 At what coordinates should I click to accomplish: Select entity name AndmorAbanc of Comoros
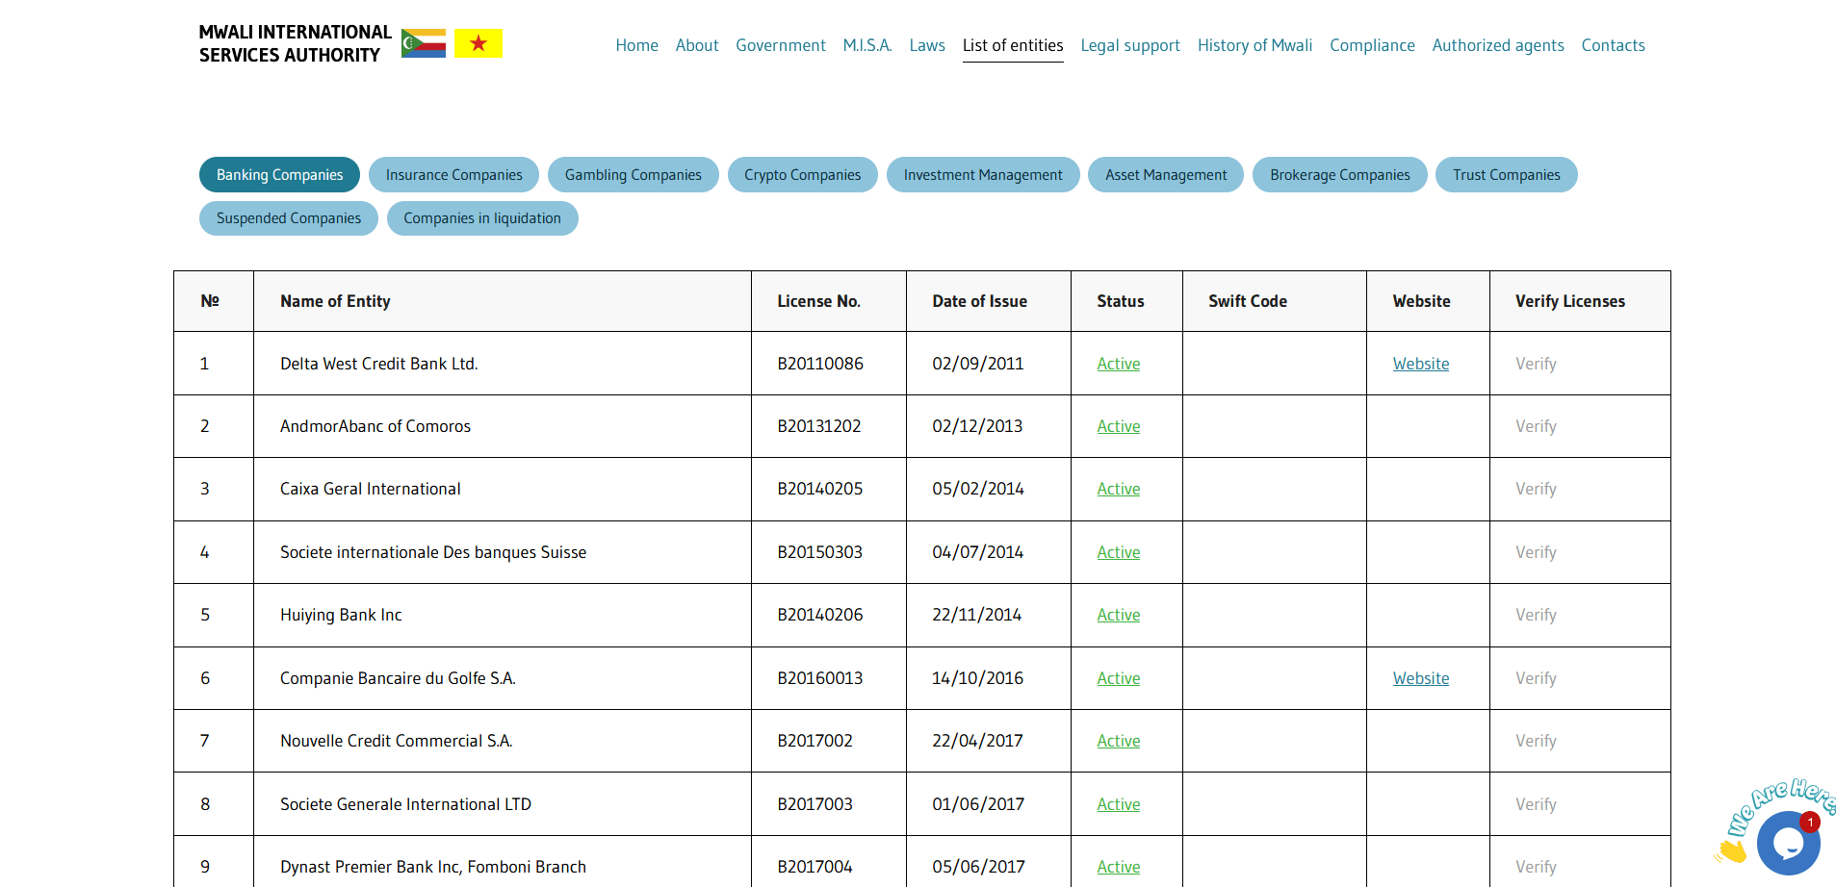point(375,426)
